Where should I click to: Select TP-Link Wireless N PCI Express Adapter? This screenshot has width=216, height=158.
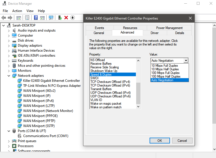[52, 86]
